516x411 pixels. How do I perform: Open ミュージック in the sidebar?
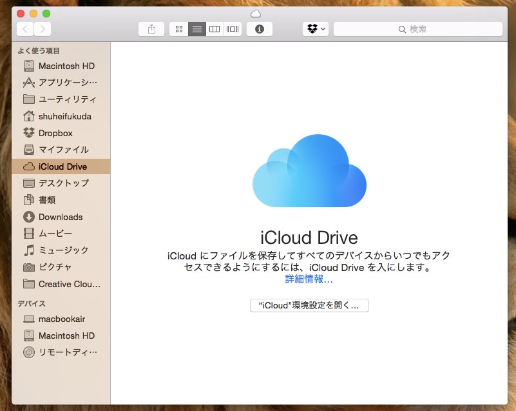point(61,250)
